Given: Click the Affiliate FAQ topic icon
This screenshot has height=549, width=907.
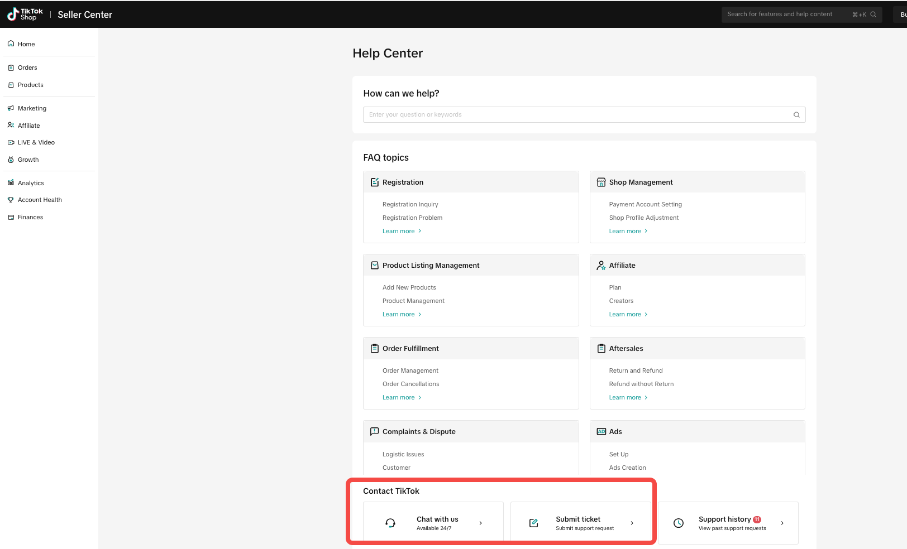Looking at the screenshot, I should point(601,266).
